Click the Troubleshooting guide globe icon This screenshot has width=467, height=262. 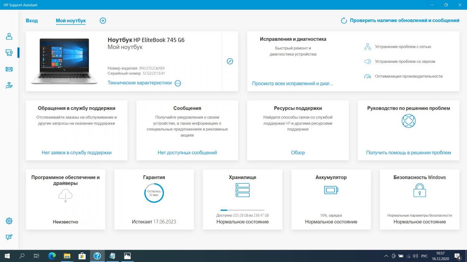click(408, 121)
